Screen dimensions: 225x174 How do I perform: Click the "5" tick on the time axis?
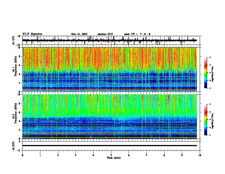pyautogui.click(x=111, y=155)
